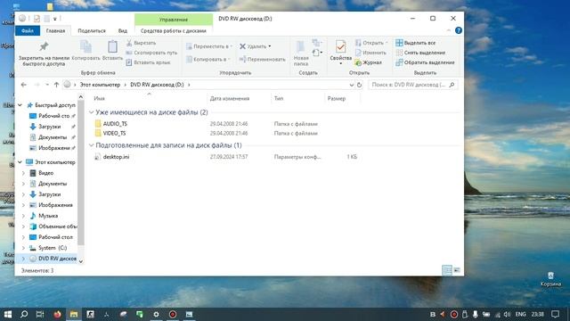Click the Pin to Quick Access icon
This screenshot has width=570, height=321.
[x=44, y=46]
